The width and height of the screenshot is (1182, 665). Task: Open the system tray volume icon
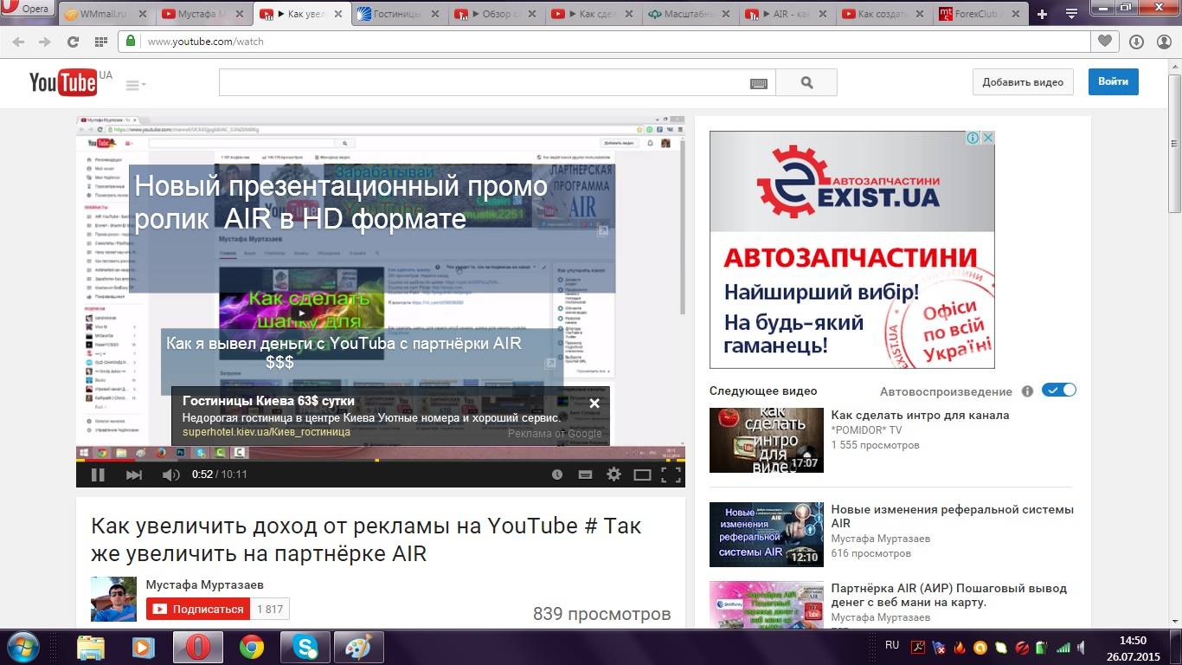coord(1084,647)
